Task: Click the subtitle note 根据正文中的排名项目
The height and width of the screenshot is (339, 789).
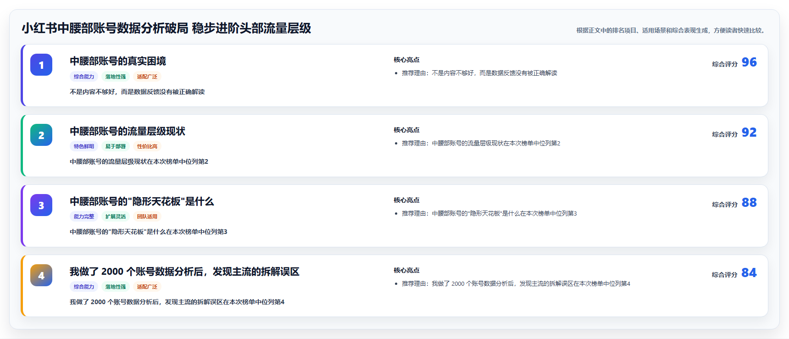Action: (x=672, y=30)
